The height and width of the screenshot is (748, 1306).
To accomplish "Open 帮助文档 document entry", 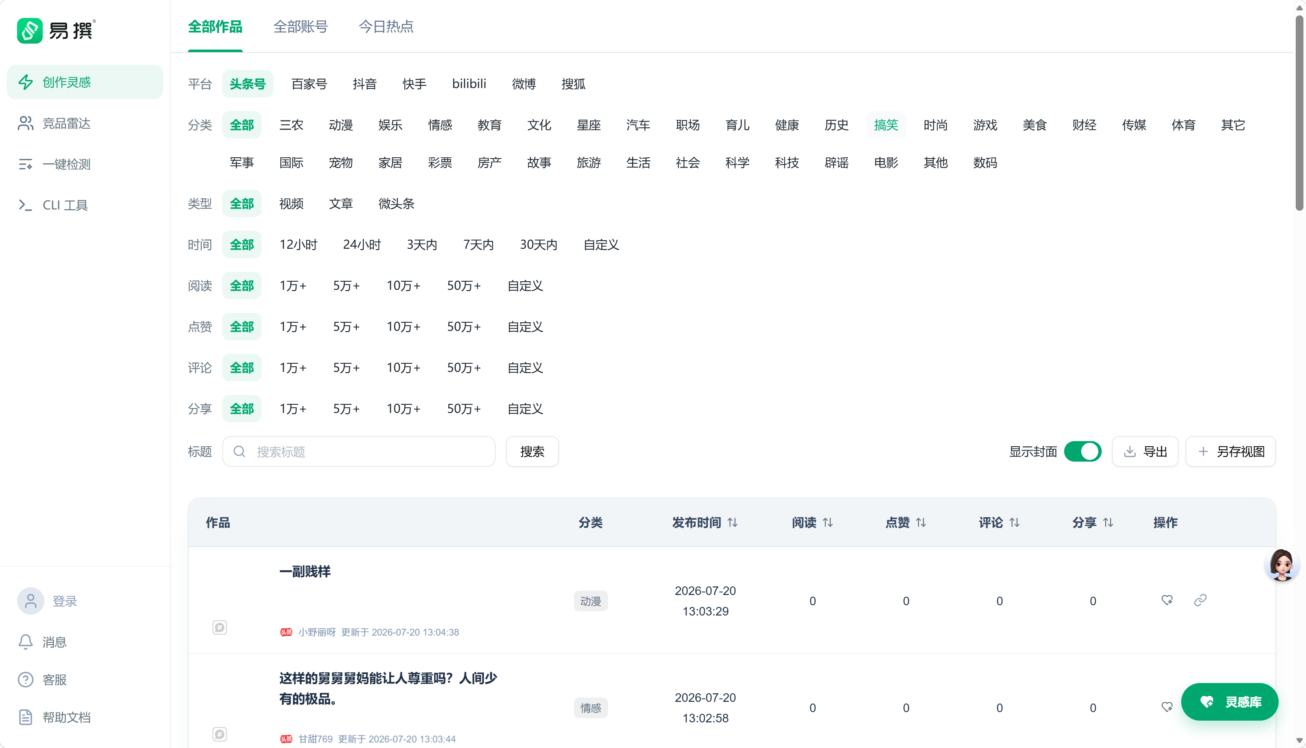I will click(54, 717).
